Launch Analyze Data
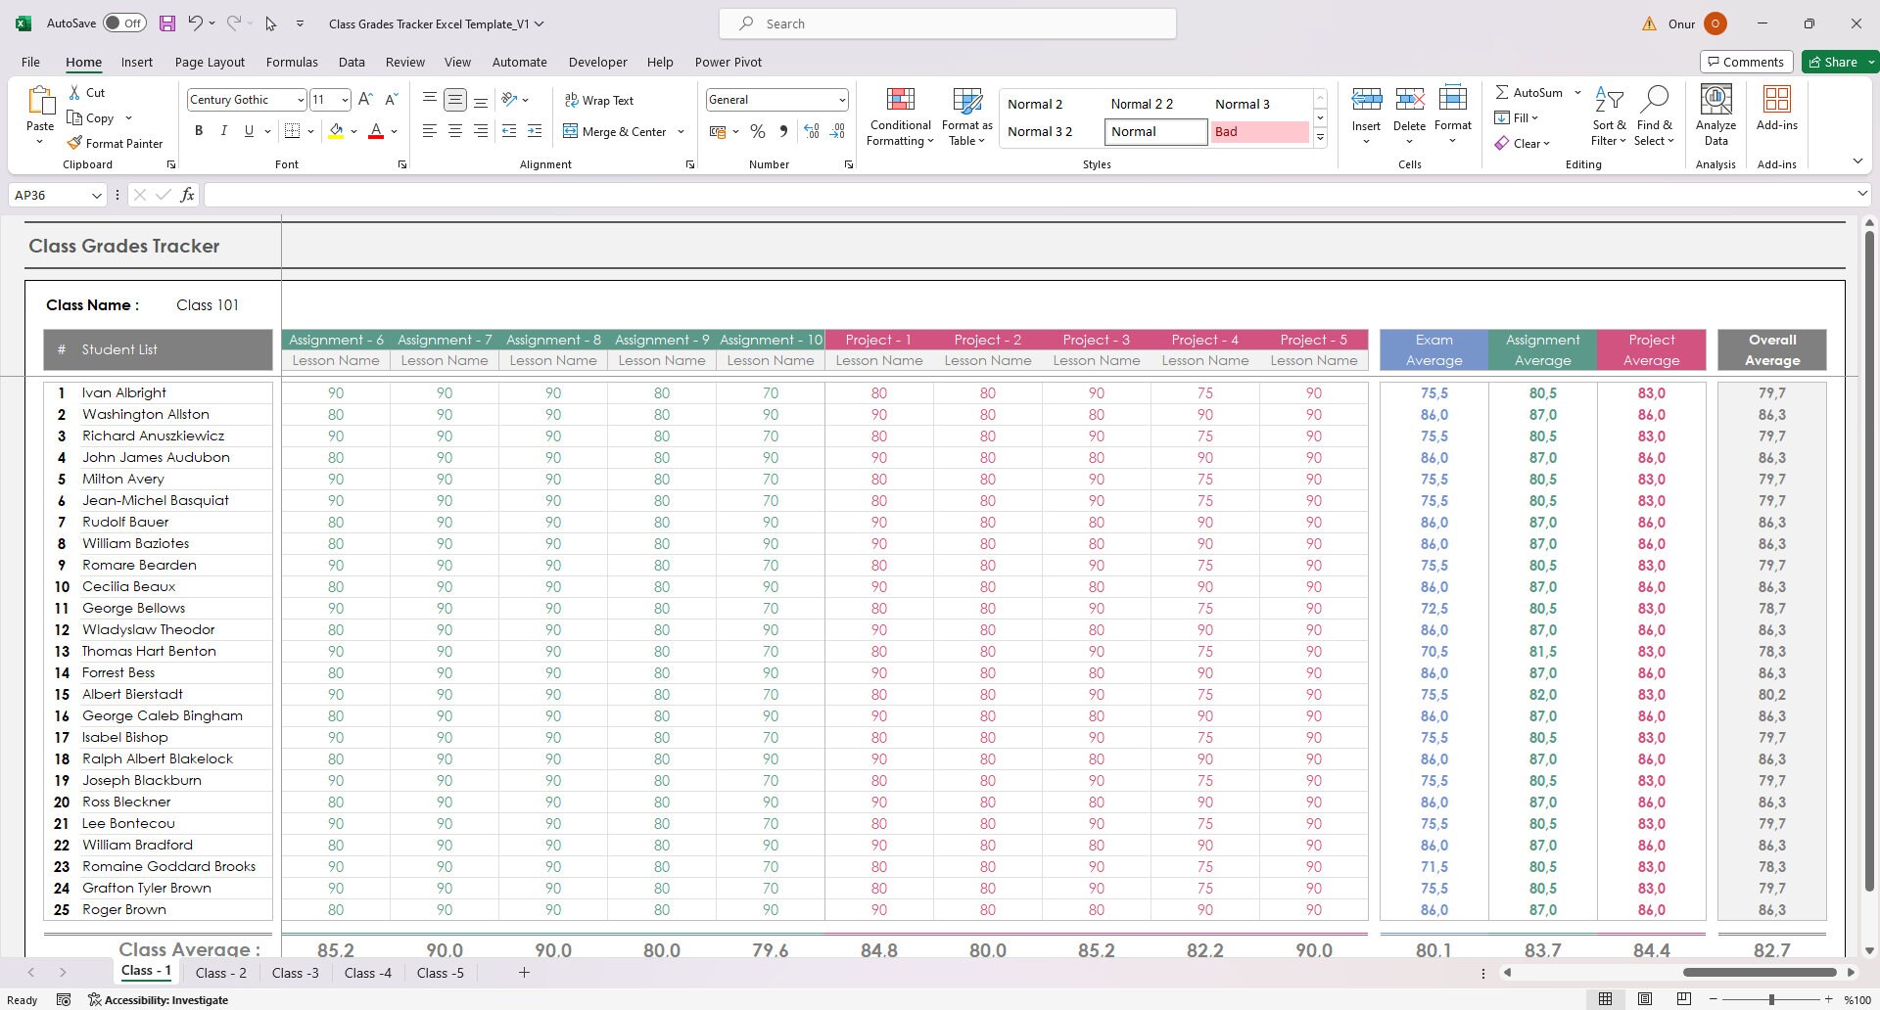 [1715, 115]
